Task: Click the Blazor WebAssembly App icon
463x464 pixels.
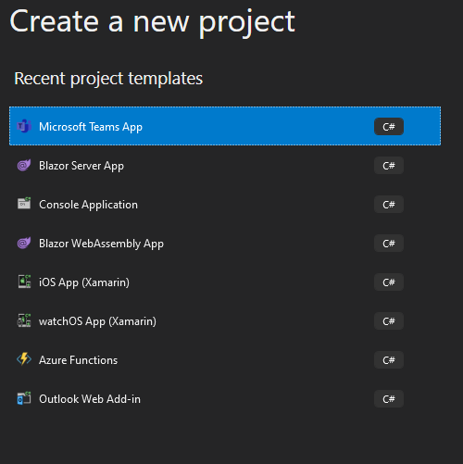Action: coord(24,243)
